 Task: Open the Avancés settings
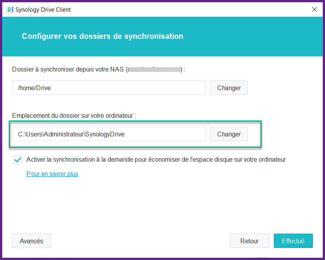tap(31, 241)
